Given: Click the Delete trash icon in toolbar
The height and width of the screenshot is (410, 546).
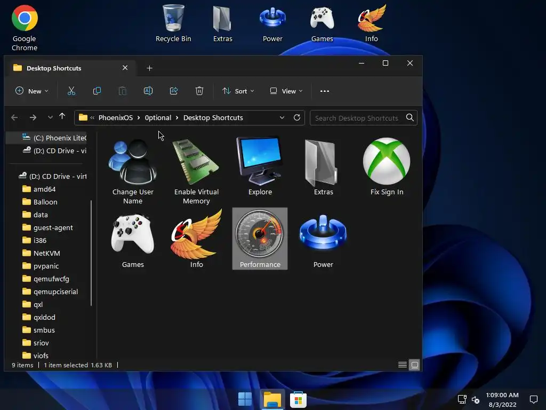Looking at the screenshot, I should click(199, 91).
